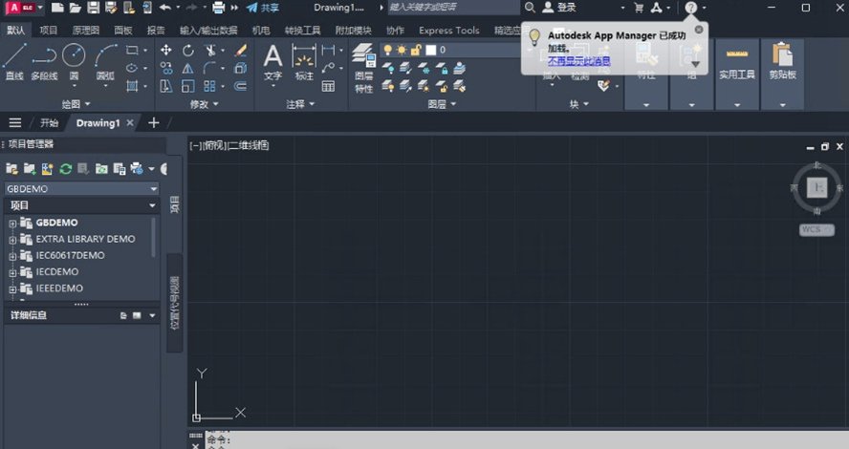Switch to the 报告 ribbon tab
The width and height of the screenshot is (849, 449).
156,31
